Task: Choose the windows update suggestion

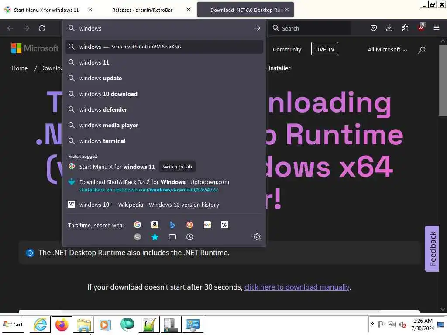Action: pyautogui.click(x=164, y=78)
